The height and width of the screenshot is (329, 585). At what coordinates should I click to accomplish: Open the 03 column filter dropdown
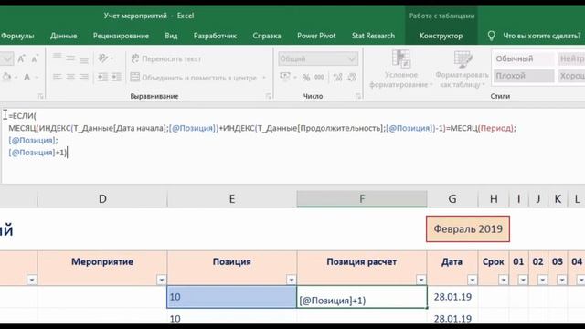point(562,280)
